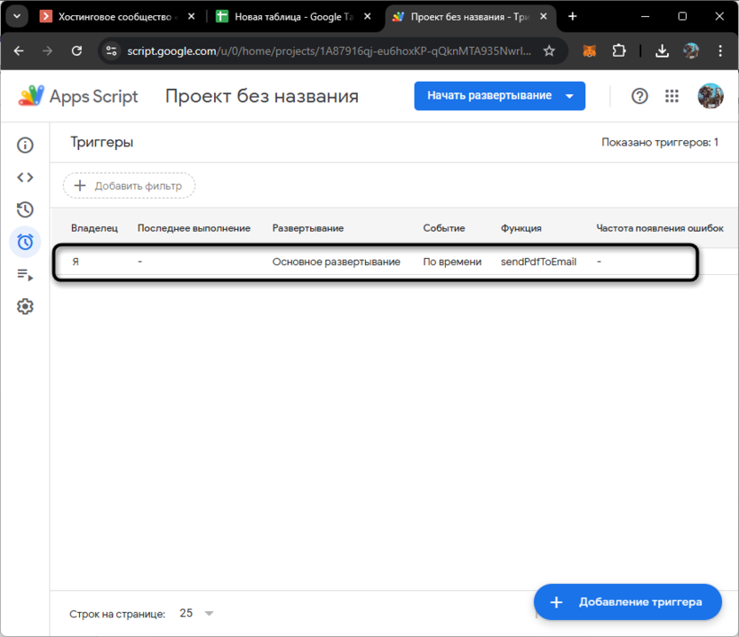The height and width of the screenshot is (637, 739).
Task: Open the Chrome three-dot menu
Action: [x=720, y=51]
